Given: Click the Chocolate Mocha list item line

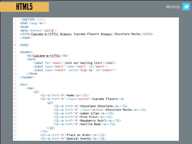Looking at the screenshot, I should (100, 110).
